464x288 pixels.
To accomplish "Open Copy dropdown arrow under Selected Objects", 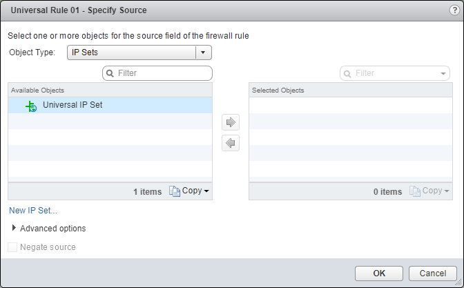I will click(447, 191).
